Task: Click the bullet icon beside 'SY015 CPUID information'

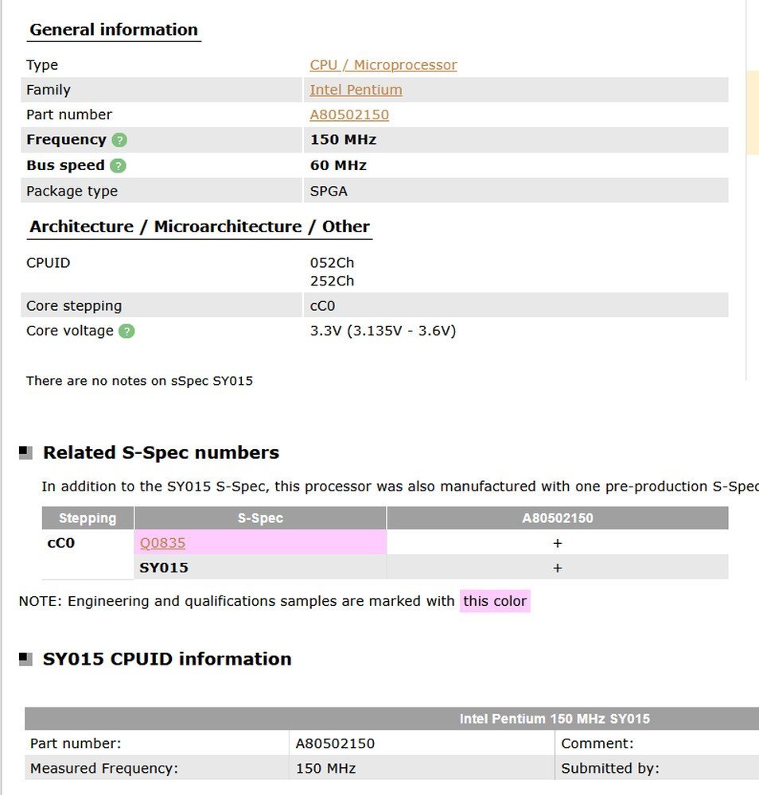Action: [x=25, y=659]
